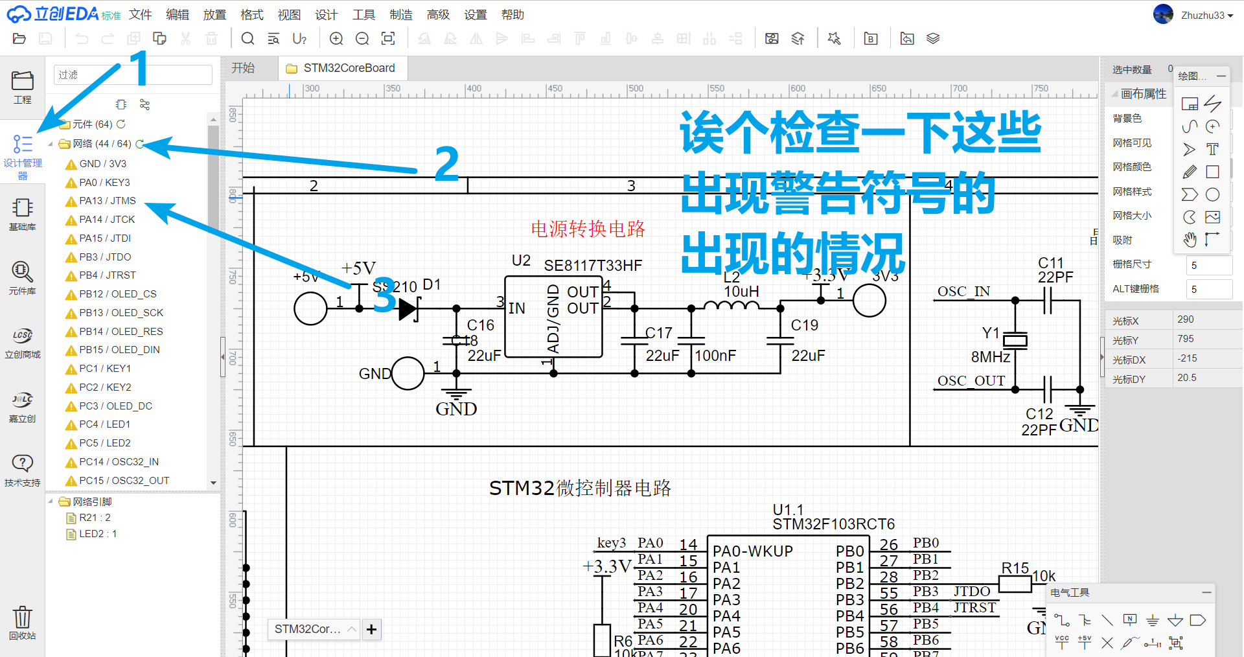Select the no-connect flag (X) tool
This screenshot has height=657, width=1244.
1107,643
